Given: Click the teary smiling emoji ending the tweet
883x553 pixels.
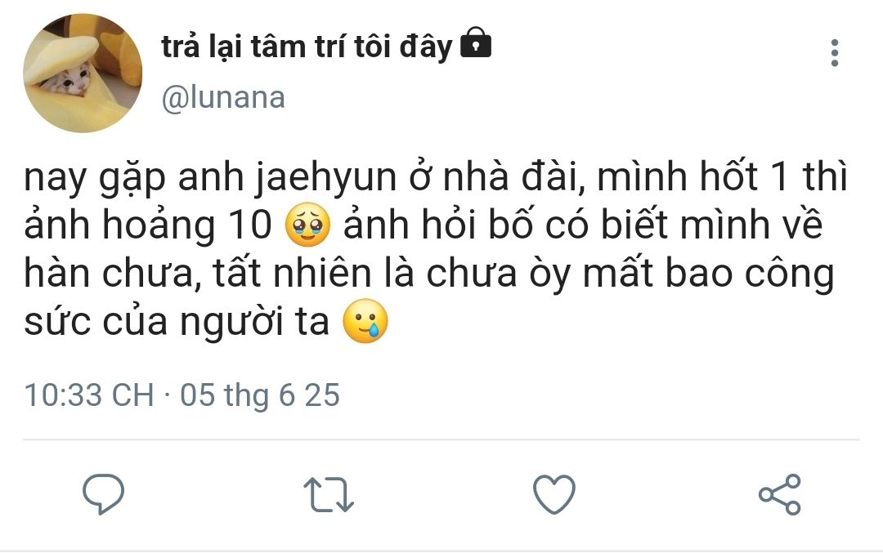Looking at the screenshot, I should [x=365, y=323].
